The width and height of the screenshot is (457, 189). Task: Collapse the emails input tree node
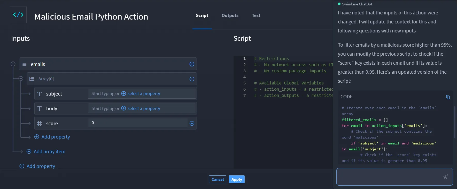pyautogui.click(x=13, y=64)
